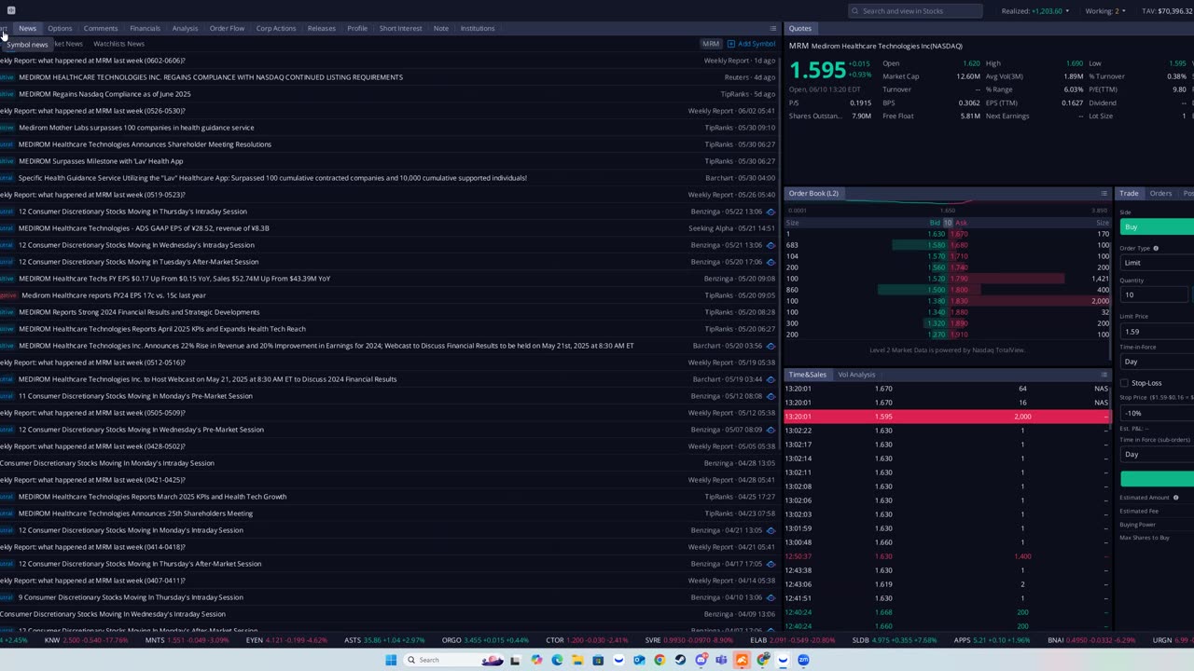Viewport: 1194px width, 671px height.
Task: Click the 1.830 ask level with 2,000 size
Action: 1030,301
